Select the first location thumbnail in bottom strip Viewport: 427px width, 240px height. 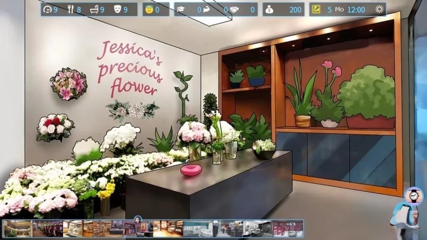pyautogui.click(x=17, y=228)
